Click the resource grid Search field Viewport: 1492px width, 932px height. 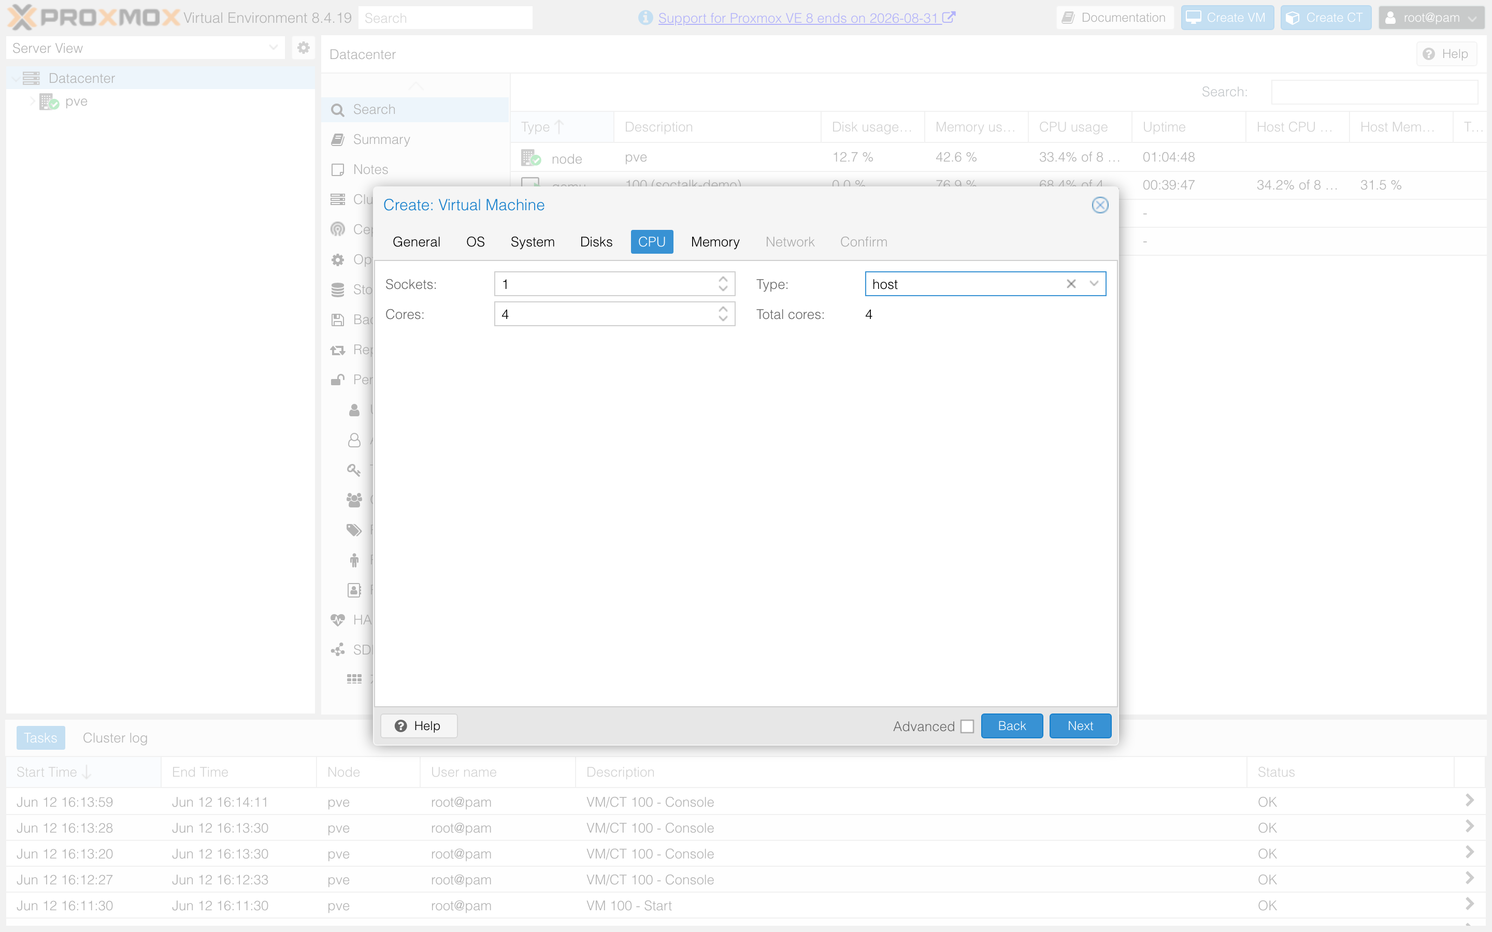click(1374, 92)
